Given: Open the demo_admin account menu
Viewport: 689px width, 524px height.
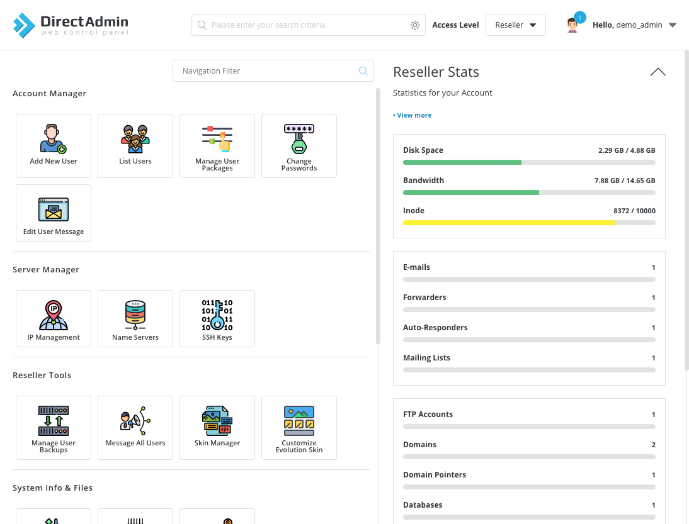Looking at the screenshot, I should (x=635, y=25).
